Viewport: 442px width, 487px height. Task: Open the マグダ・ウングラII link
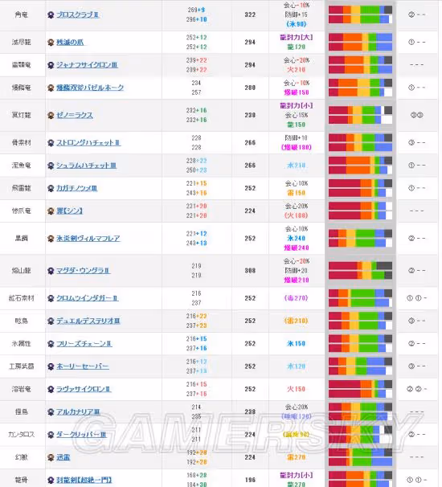coord(83,271)
